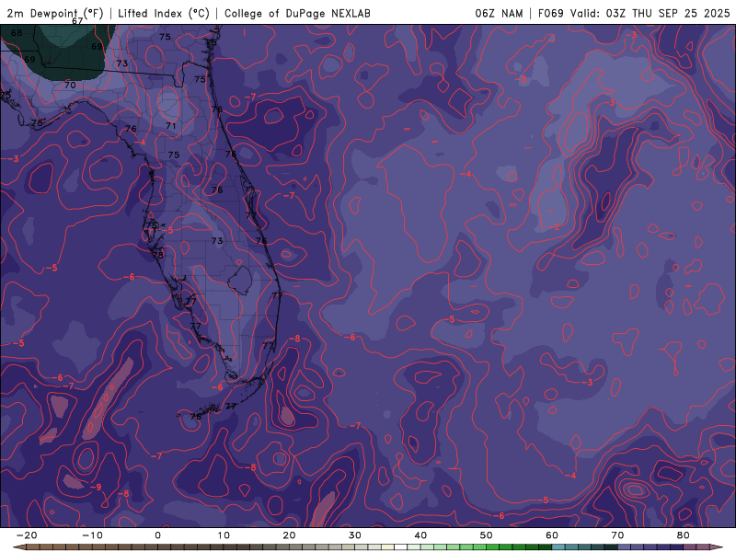The height and width of the screenshot is (552, 736).
Task: Click the '70' color bar label
Action: (x=617, y=535)
